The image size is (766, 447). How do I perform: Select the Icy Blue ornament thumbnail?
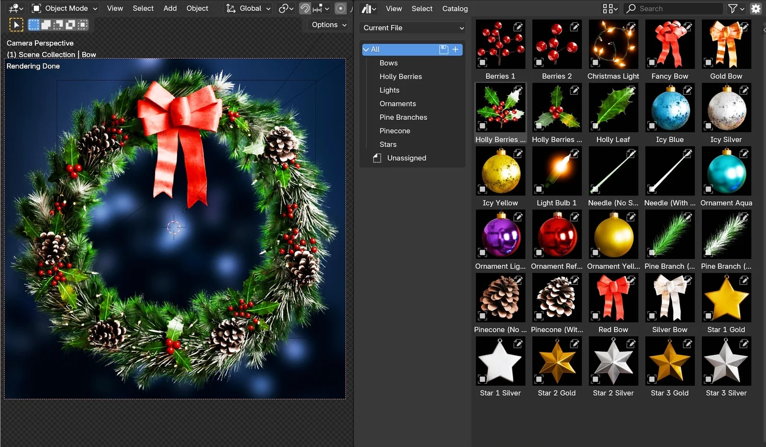point(669,108)
